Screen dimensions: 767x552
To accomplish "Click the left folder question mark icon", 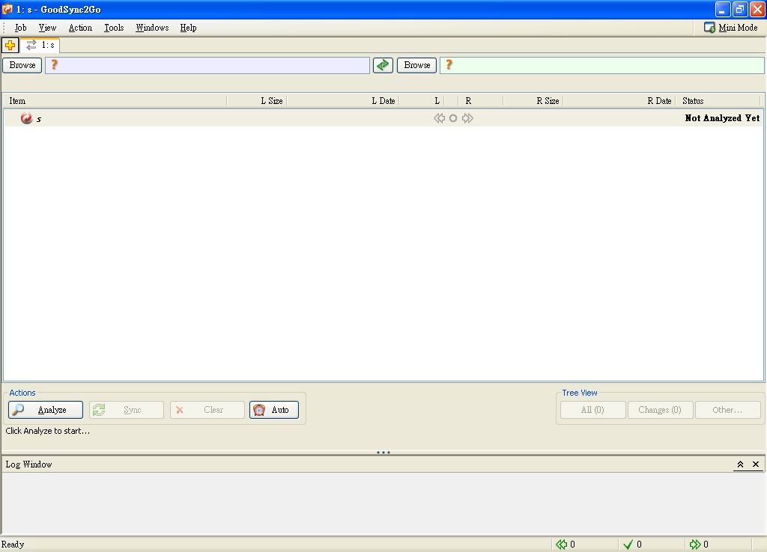I will tap(54, 64).
